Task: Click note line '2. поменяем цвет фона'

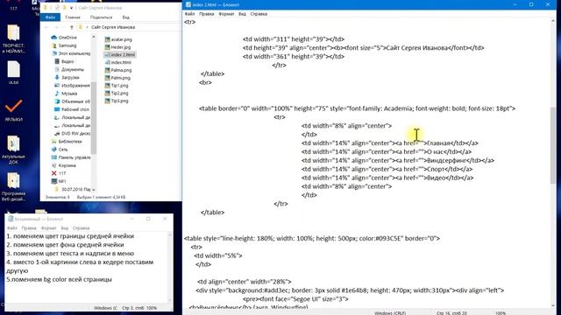Action: 65,245
